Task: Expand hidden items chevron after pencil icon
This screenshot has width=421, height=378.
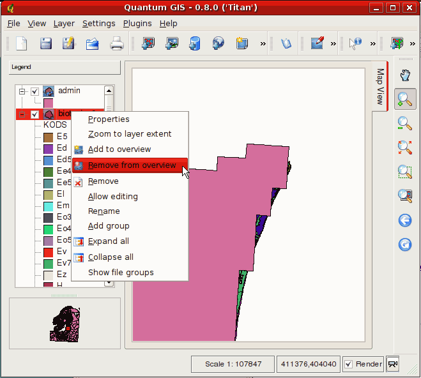Action: coord(333,43)
